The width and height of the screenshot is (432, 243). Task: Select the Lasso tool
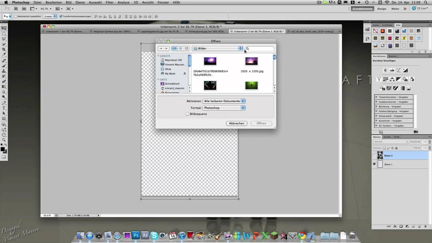[4, 39]
